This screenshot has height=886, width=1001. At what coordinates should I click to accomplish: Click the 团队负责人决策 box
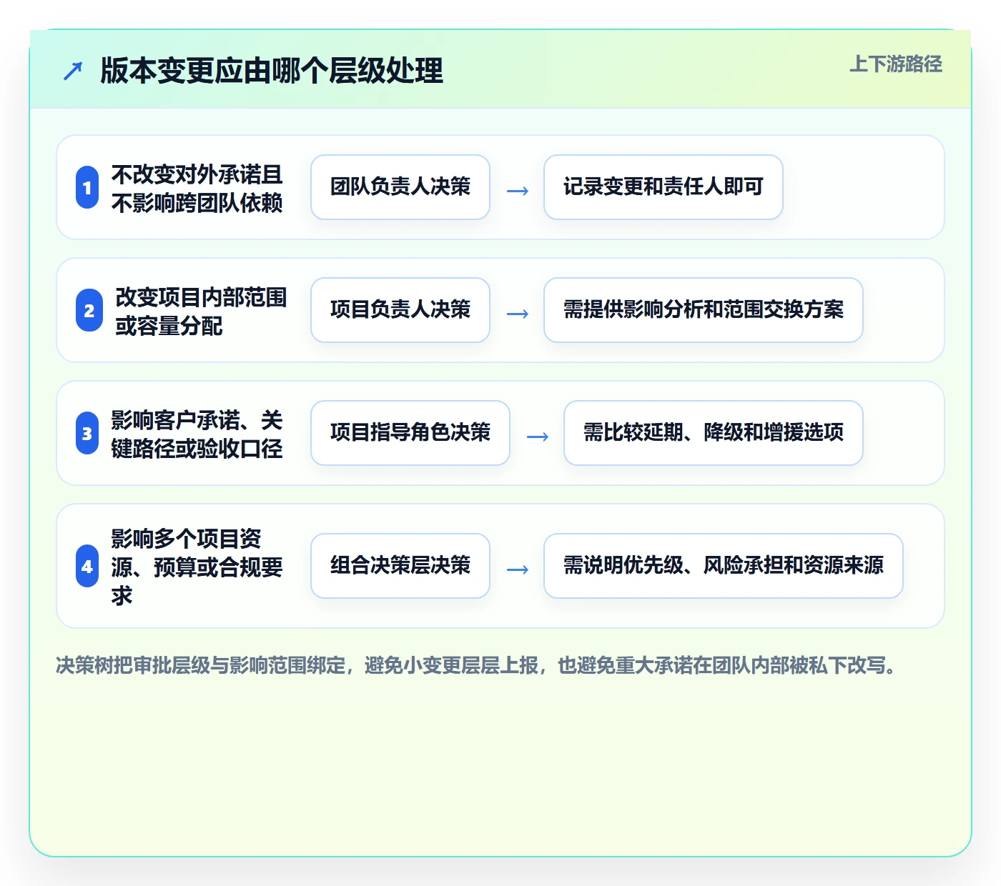pos(400,187)
